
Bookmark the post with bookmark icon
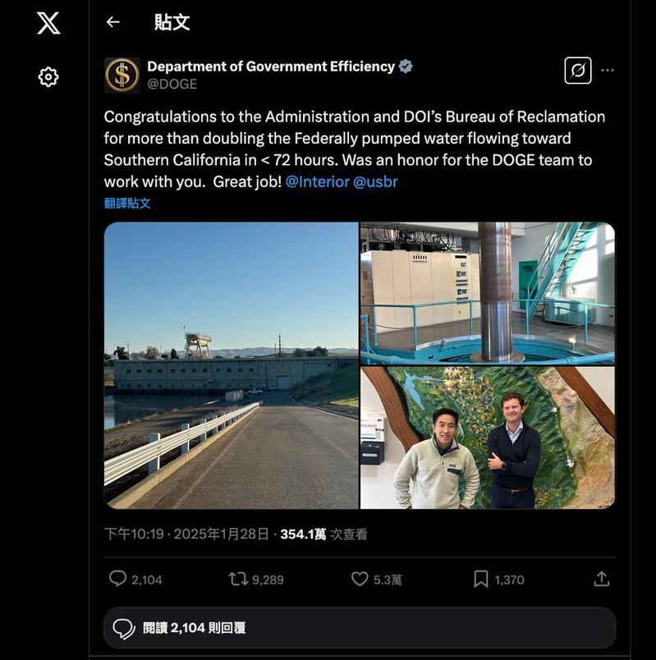click(481, 579)
